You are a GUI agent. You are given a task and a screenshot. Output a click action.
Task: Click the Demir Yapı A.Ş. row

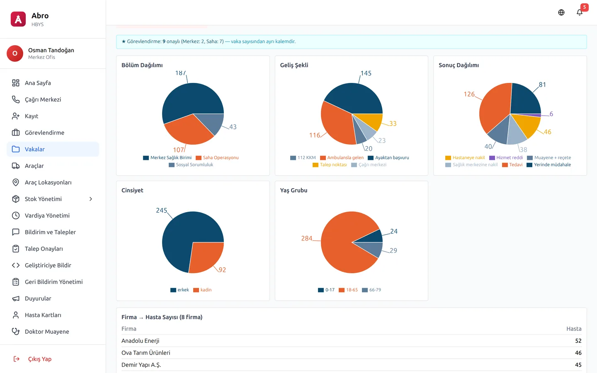pos(351,365)
